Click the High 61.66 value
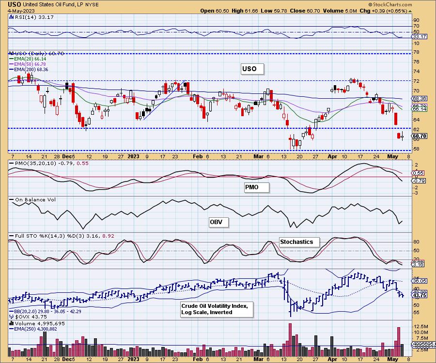The width and height of the screenshot is (436, 363). tap(245, 11)
